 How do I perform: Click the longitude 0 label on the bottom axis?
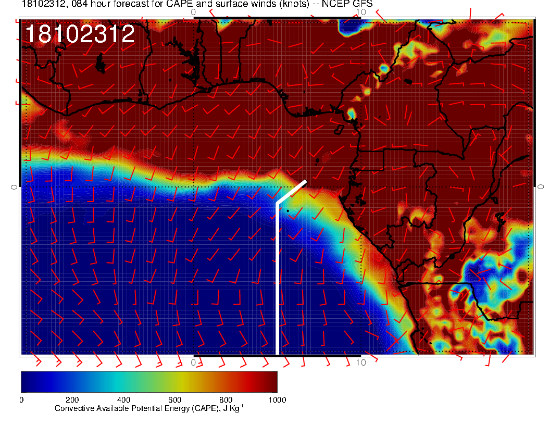[194, 362]
